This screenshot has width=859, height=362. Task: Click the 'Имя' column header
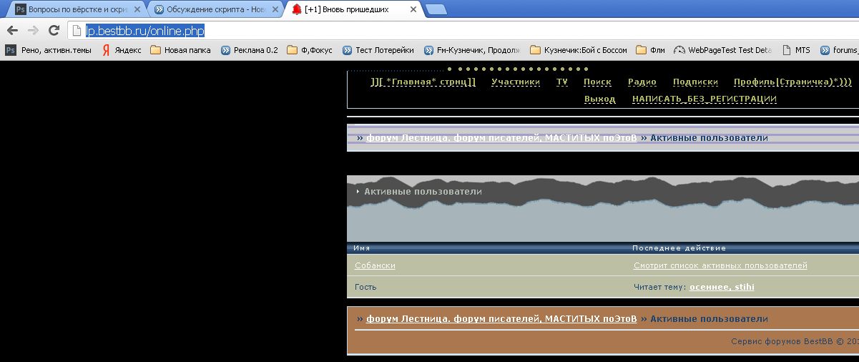click(361, 248)
